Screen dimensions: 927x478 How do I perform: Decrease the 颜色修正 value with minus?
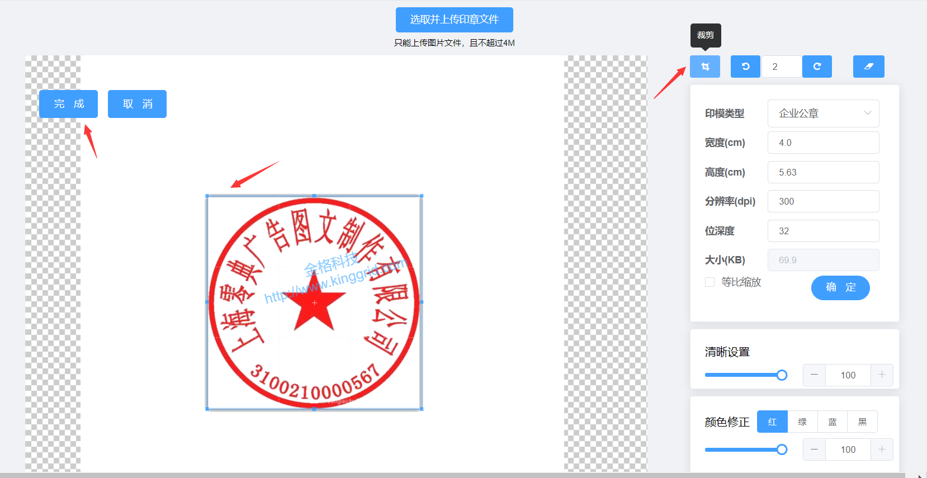(x=814, y=449)
